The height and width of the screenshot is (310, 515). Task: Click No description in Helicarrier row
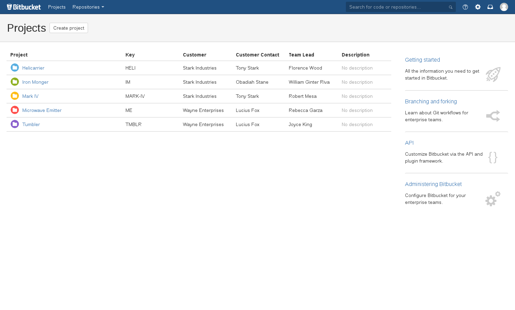point(357,68)
